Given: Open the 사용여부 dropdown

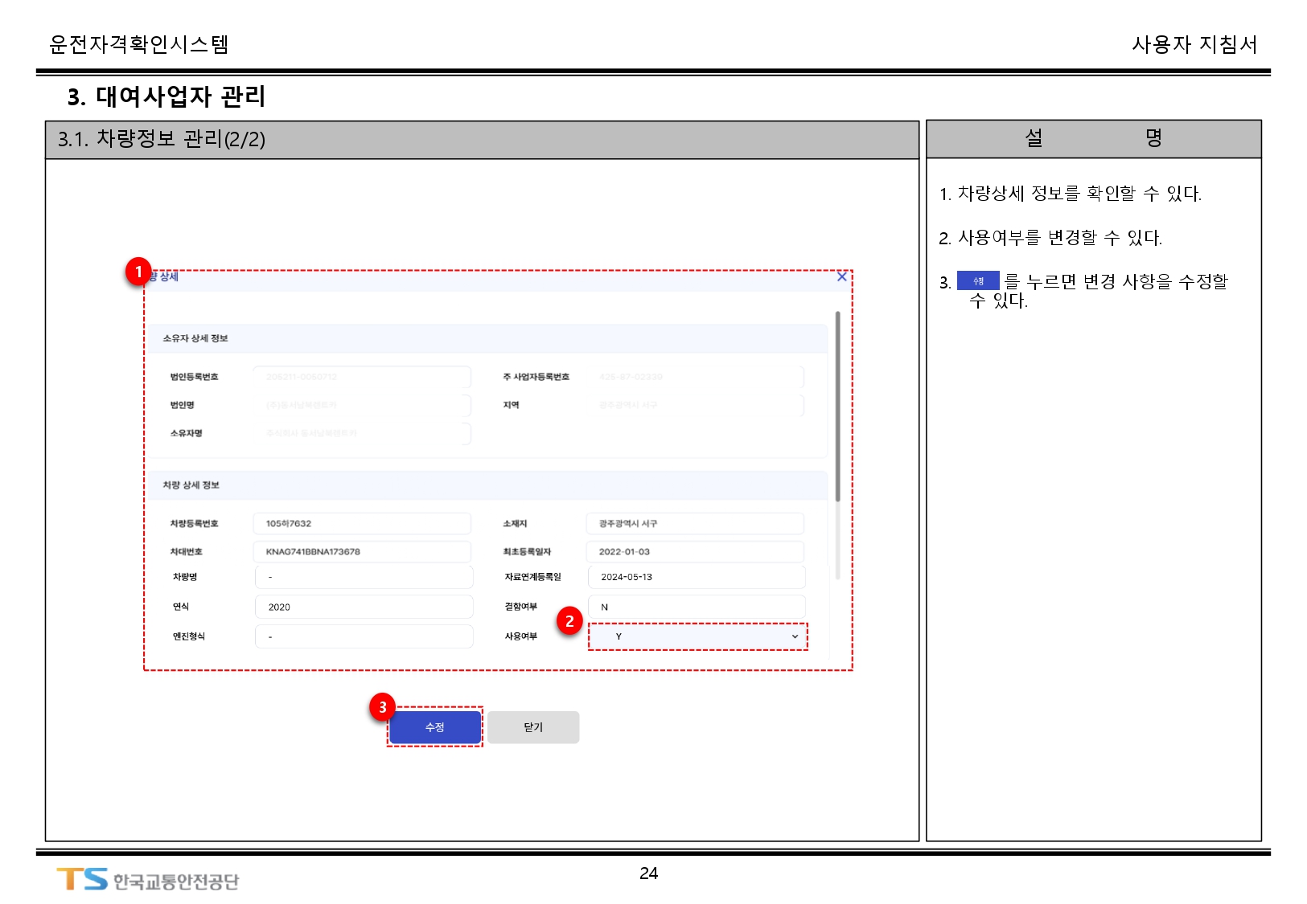Looking at the screenshot, I should pyautogui.click(x=697, y=636).
